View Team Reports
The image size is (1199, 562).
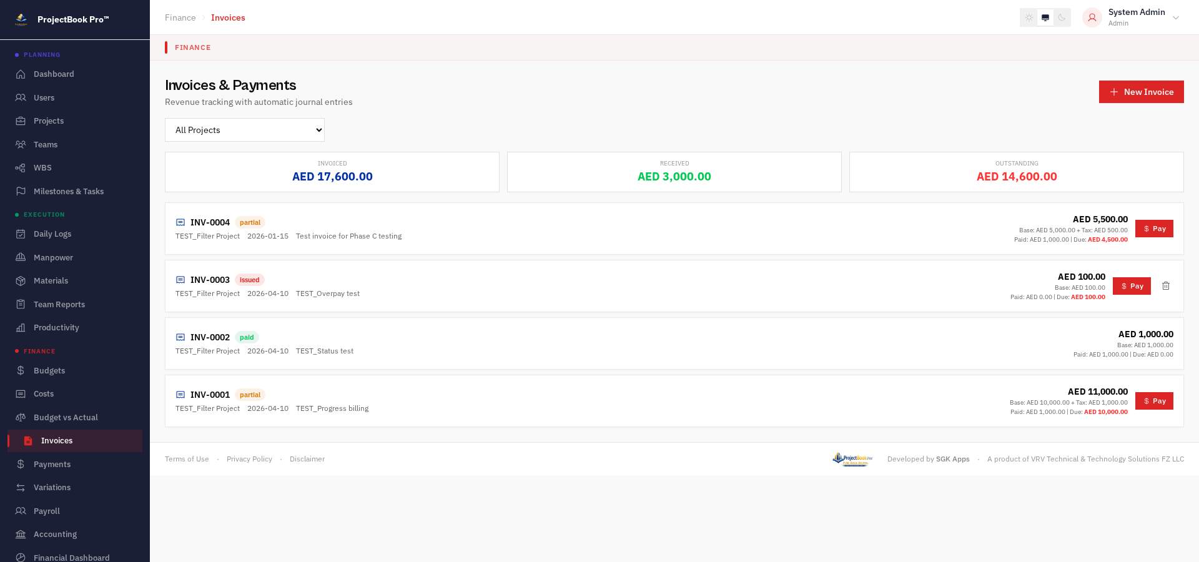75,304
